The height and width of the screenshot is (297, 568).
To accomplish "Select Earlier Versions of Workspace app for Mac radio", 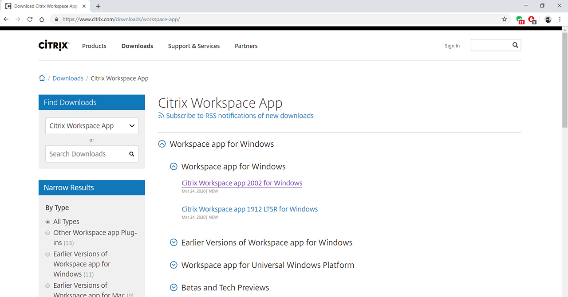I will 48,285.
